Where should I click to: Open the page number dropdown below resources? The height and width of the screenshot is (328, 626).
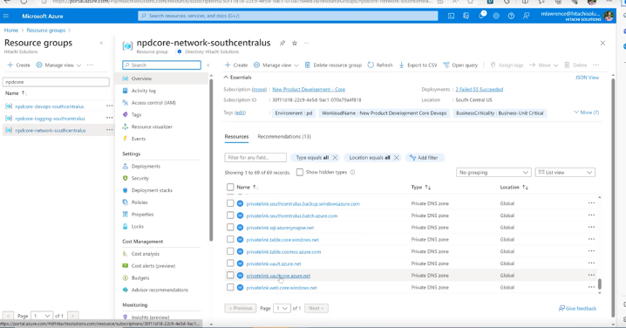282,309
